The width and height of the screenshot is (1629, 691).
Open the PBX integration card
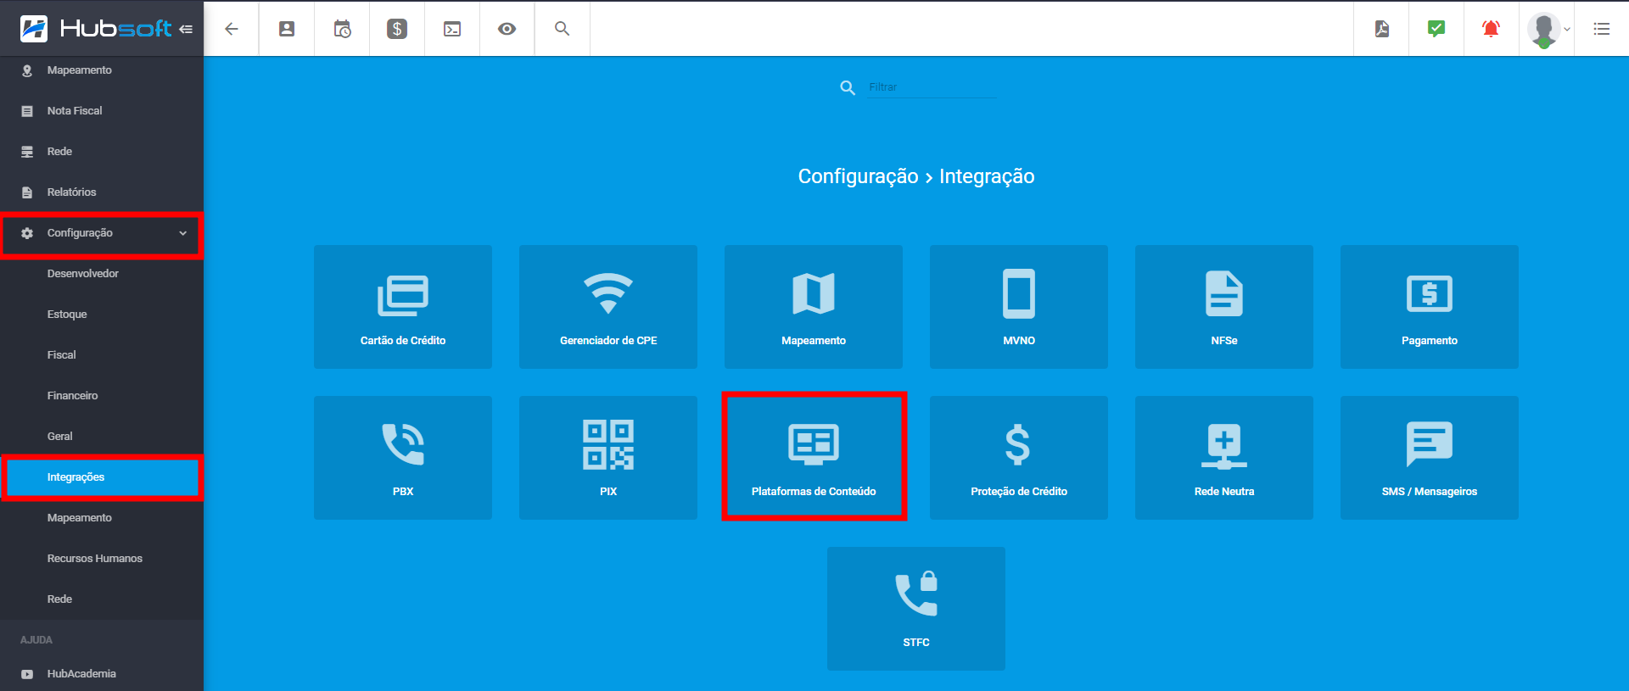pos(403,458)
